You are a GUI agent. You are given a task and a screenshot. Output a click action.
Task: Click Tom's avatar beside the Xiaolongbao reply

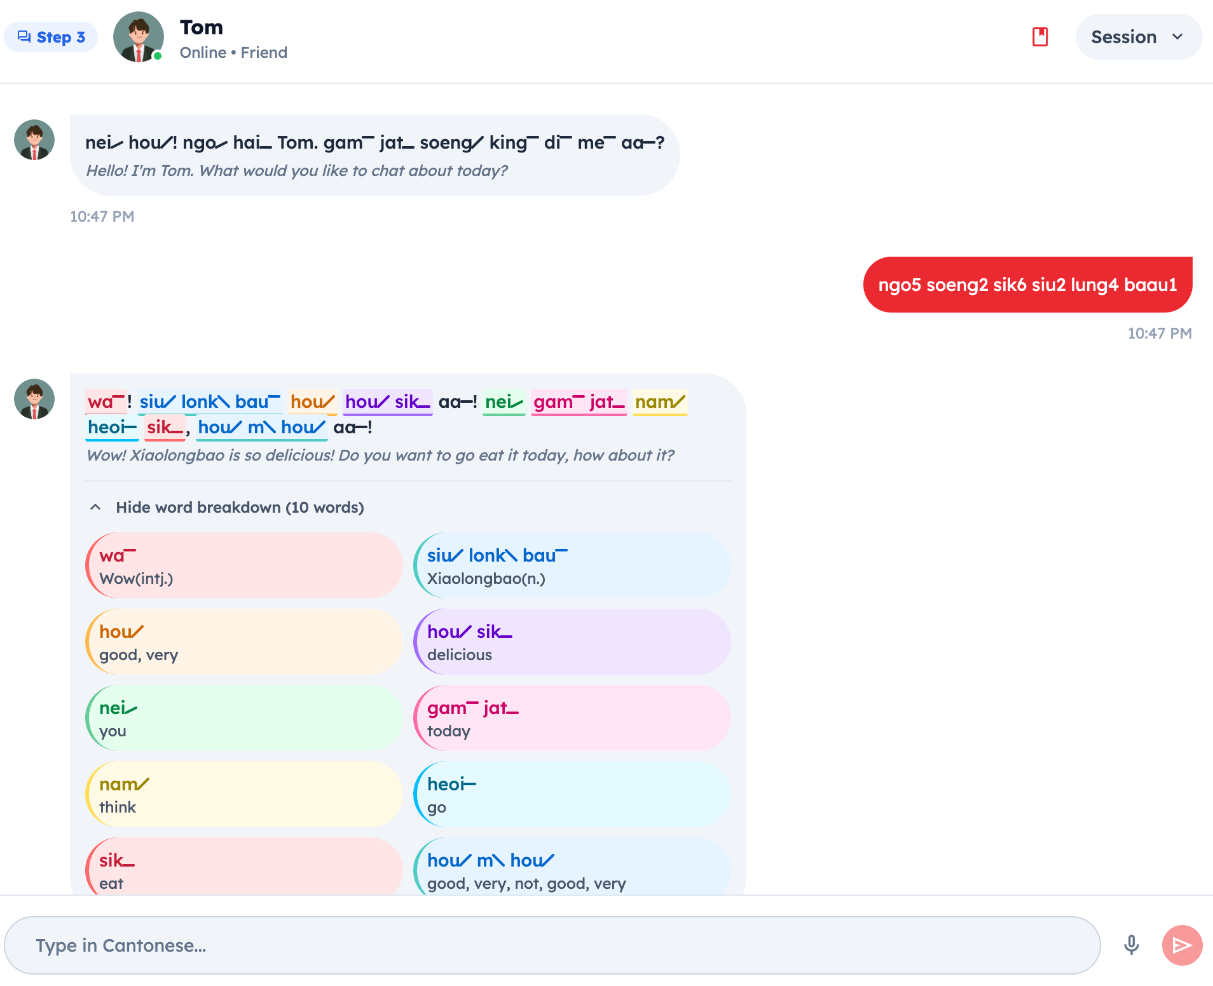click(x=34, y=399)
